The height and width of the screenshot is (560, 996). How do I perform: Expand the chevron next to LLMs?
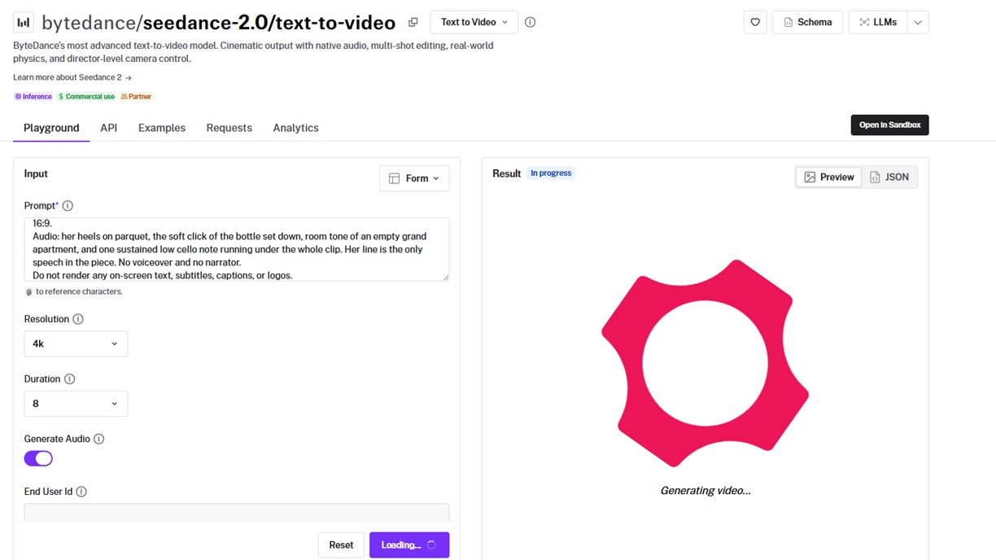918,22
